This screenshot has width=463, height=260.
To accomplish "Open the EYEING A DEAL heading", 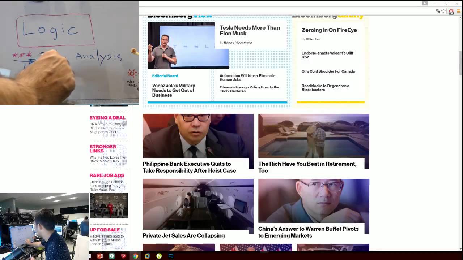I will 107,118.
